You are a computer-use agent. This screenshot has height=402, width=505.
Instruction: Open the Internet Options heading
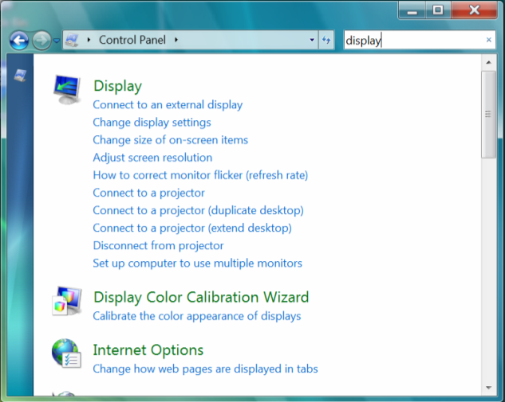coord(148,350)
